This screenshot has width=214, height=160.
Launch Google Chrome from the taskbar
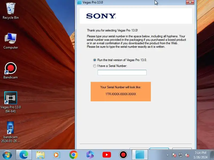[73, 155]
